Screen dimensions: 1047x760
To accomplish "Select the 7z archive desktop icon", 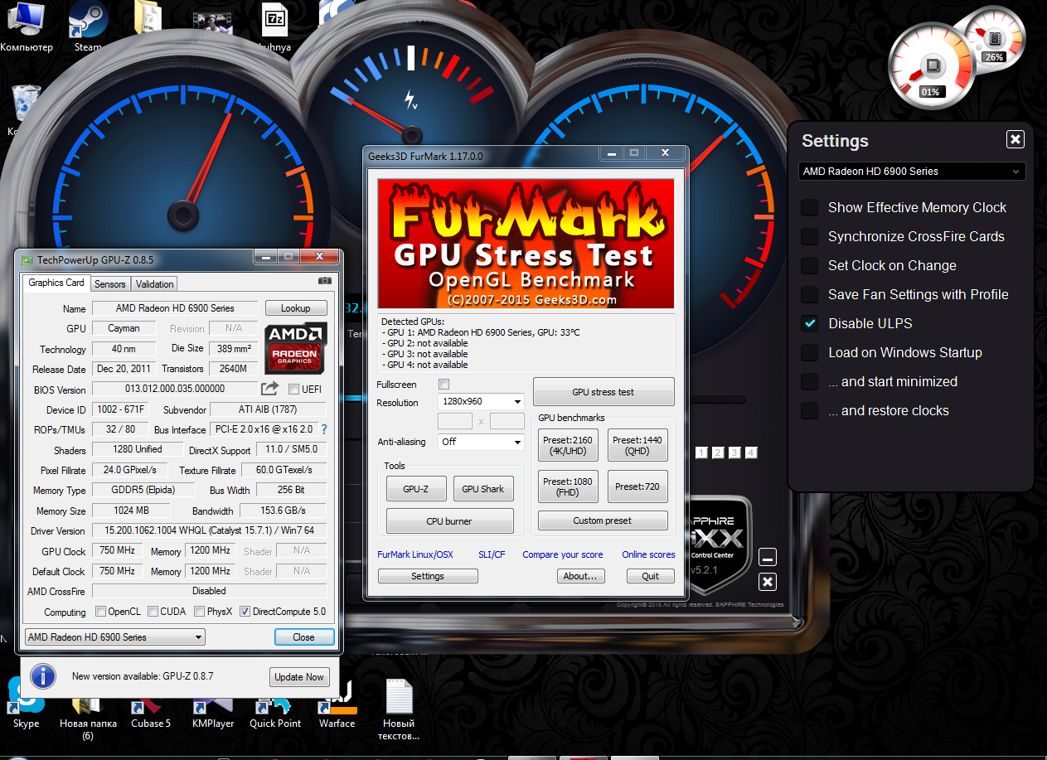I will (275, 27).
